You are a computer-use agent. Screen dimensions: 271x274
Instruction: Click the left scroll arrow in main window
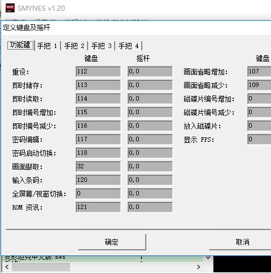pyautogui.click(x=7, y=267)
